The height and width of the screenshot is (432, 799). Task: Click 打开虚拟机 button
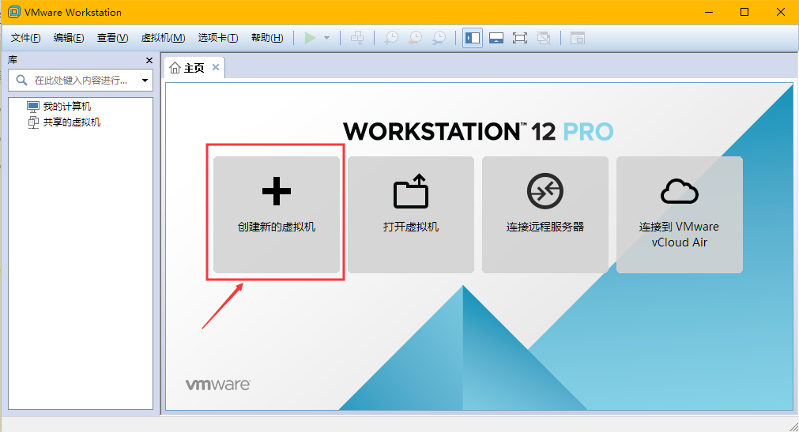411,215
